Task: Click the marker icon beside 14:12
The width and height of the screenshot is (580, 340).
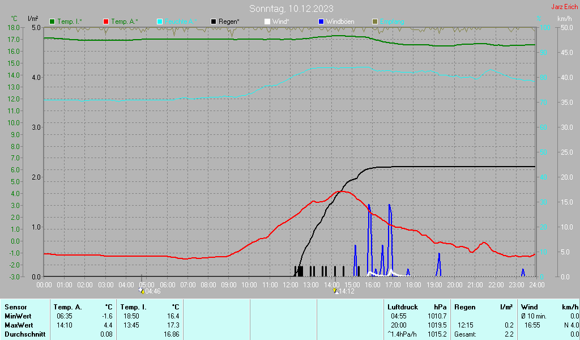Action: (x=335, y=291)
